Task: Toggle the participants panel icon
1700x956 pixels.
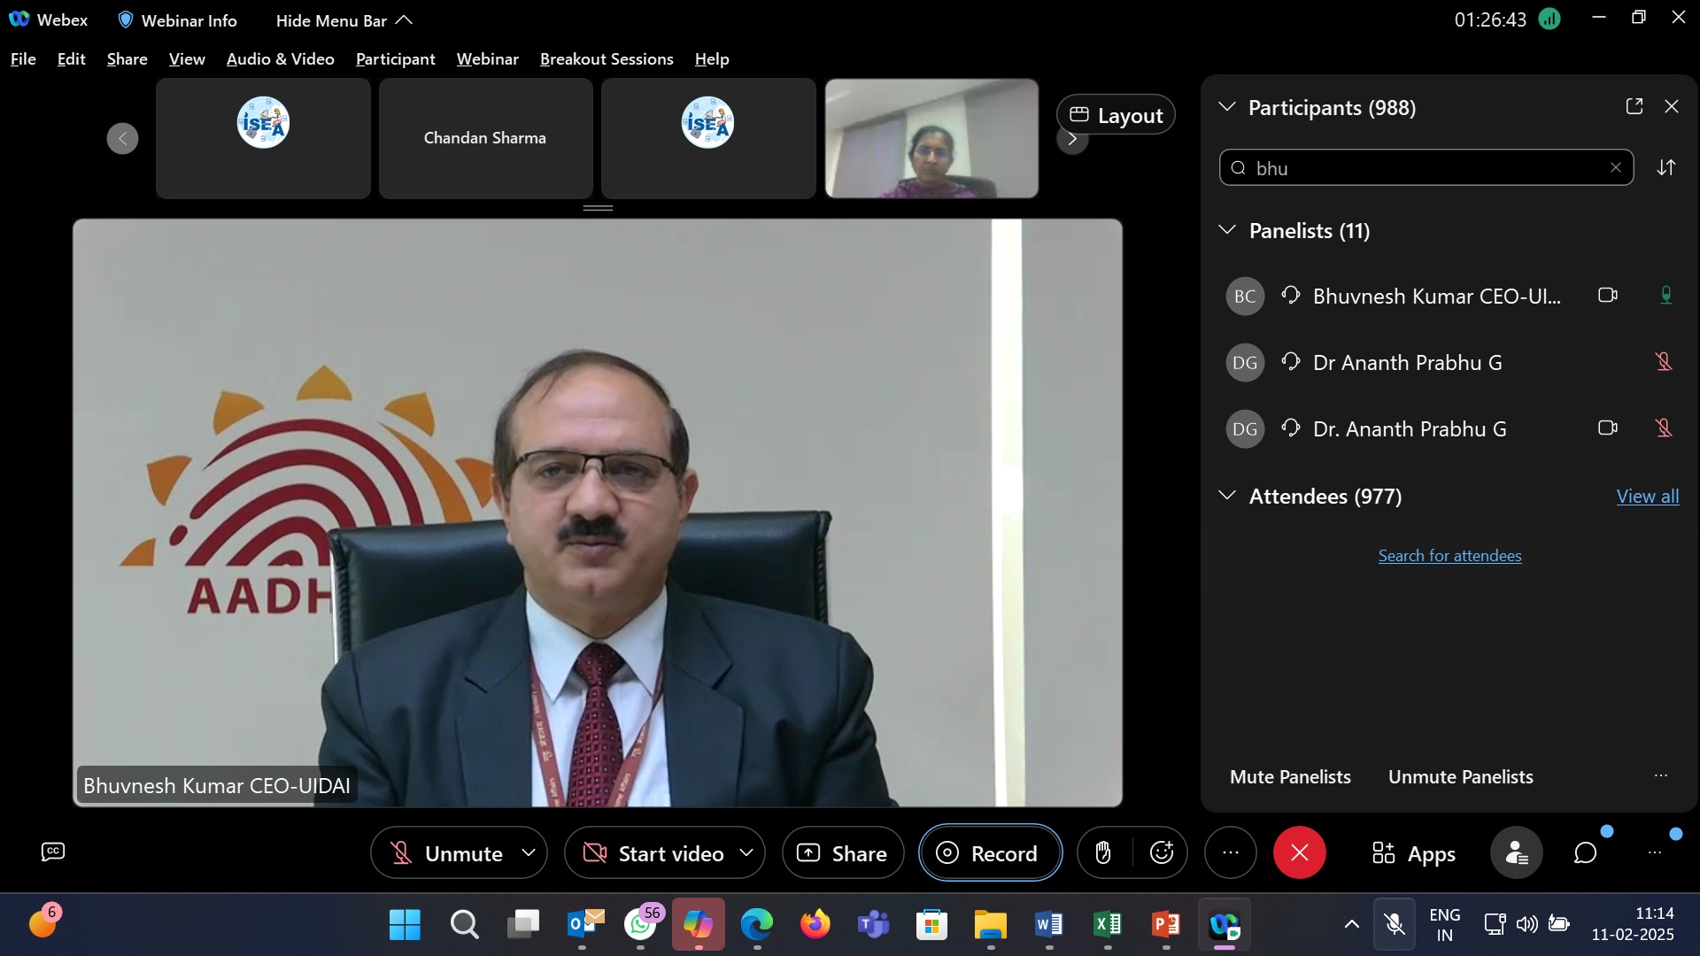Action: tap(1516, 853)
